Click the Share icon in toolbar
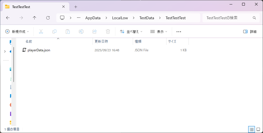The image size is (263, 133). pos(95,32)
